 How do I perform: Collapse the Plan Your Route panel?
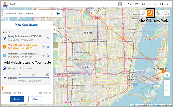[54, 30]
